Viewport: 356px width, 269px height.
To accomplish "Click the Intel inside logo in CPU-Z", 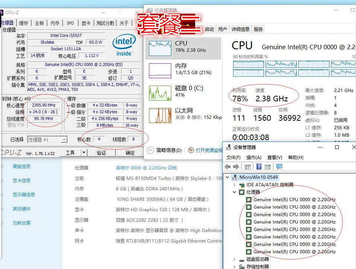I will pos(124,45).
